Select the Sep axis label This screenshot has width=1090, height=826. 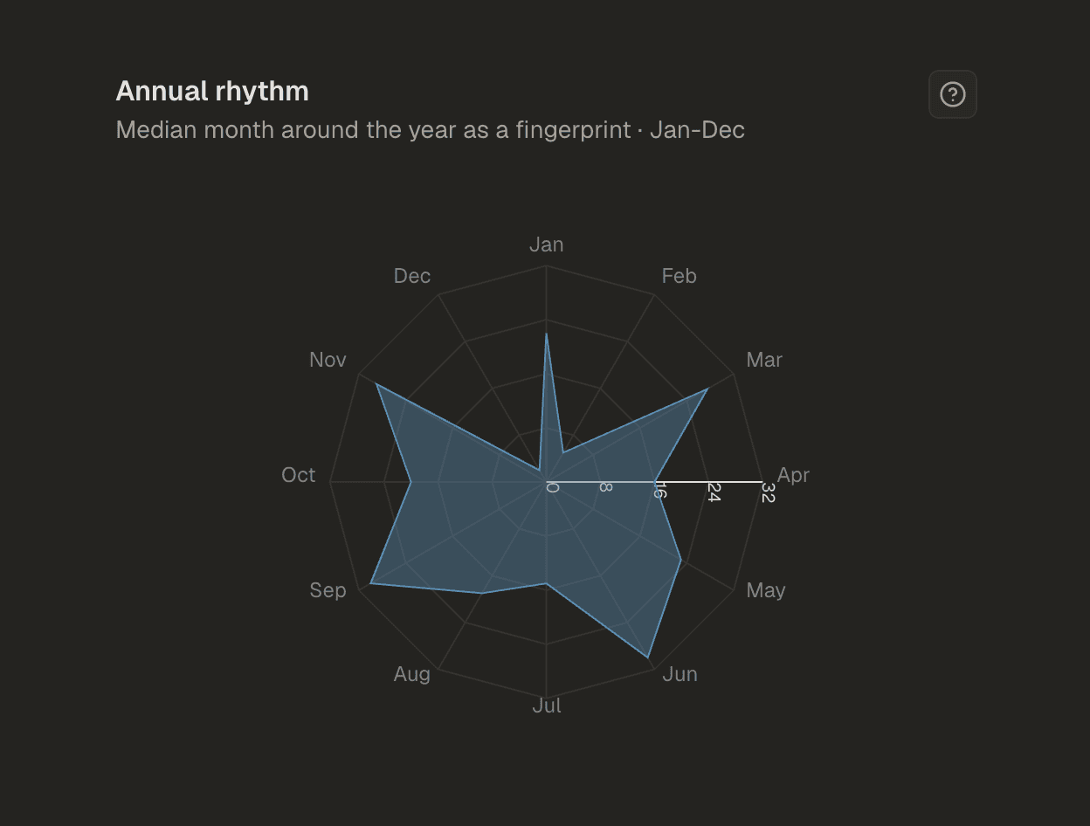click(x=328, y=590)
